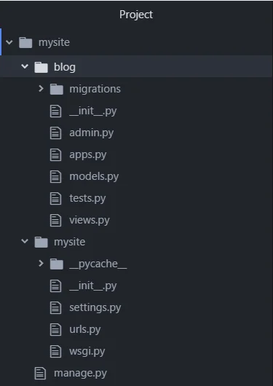Click the file icon beside models.py
Screen dimensions: 273x386
tap(55, 177)
